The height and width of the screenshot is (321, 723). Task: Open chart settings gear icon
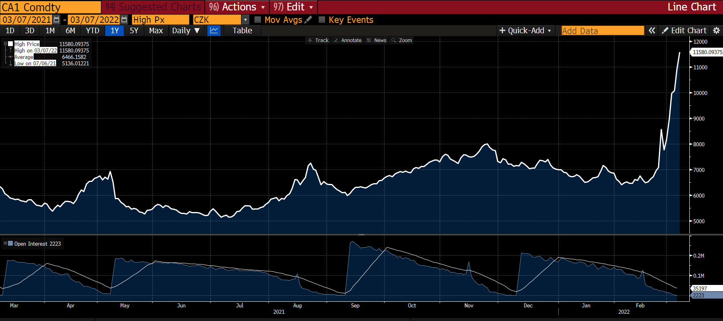pos(717,30)
